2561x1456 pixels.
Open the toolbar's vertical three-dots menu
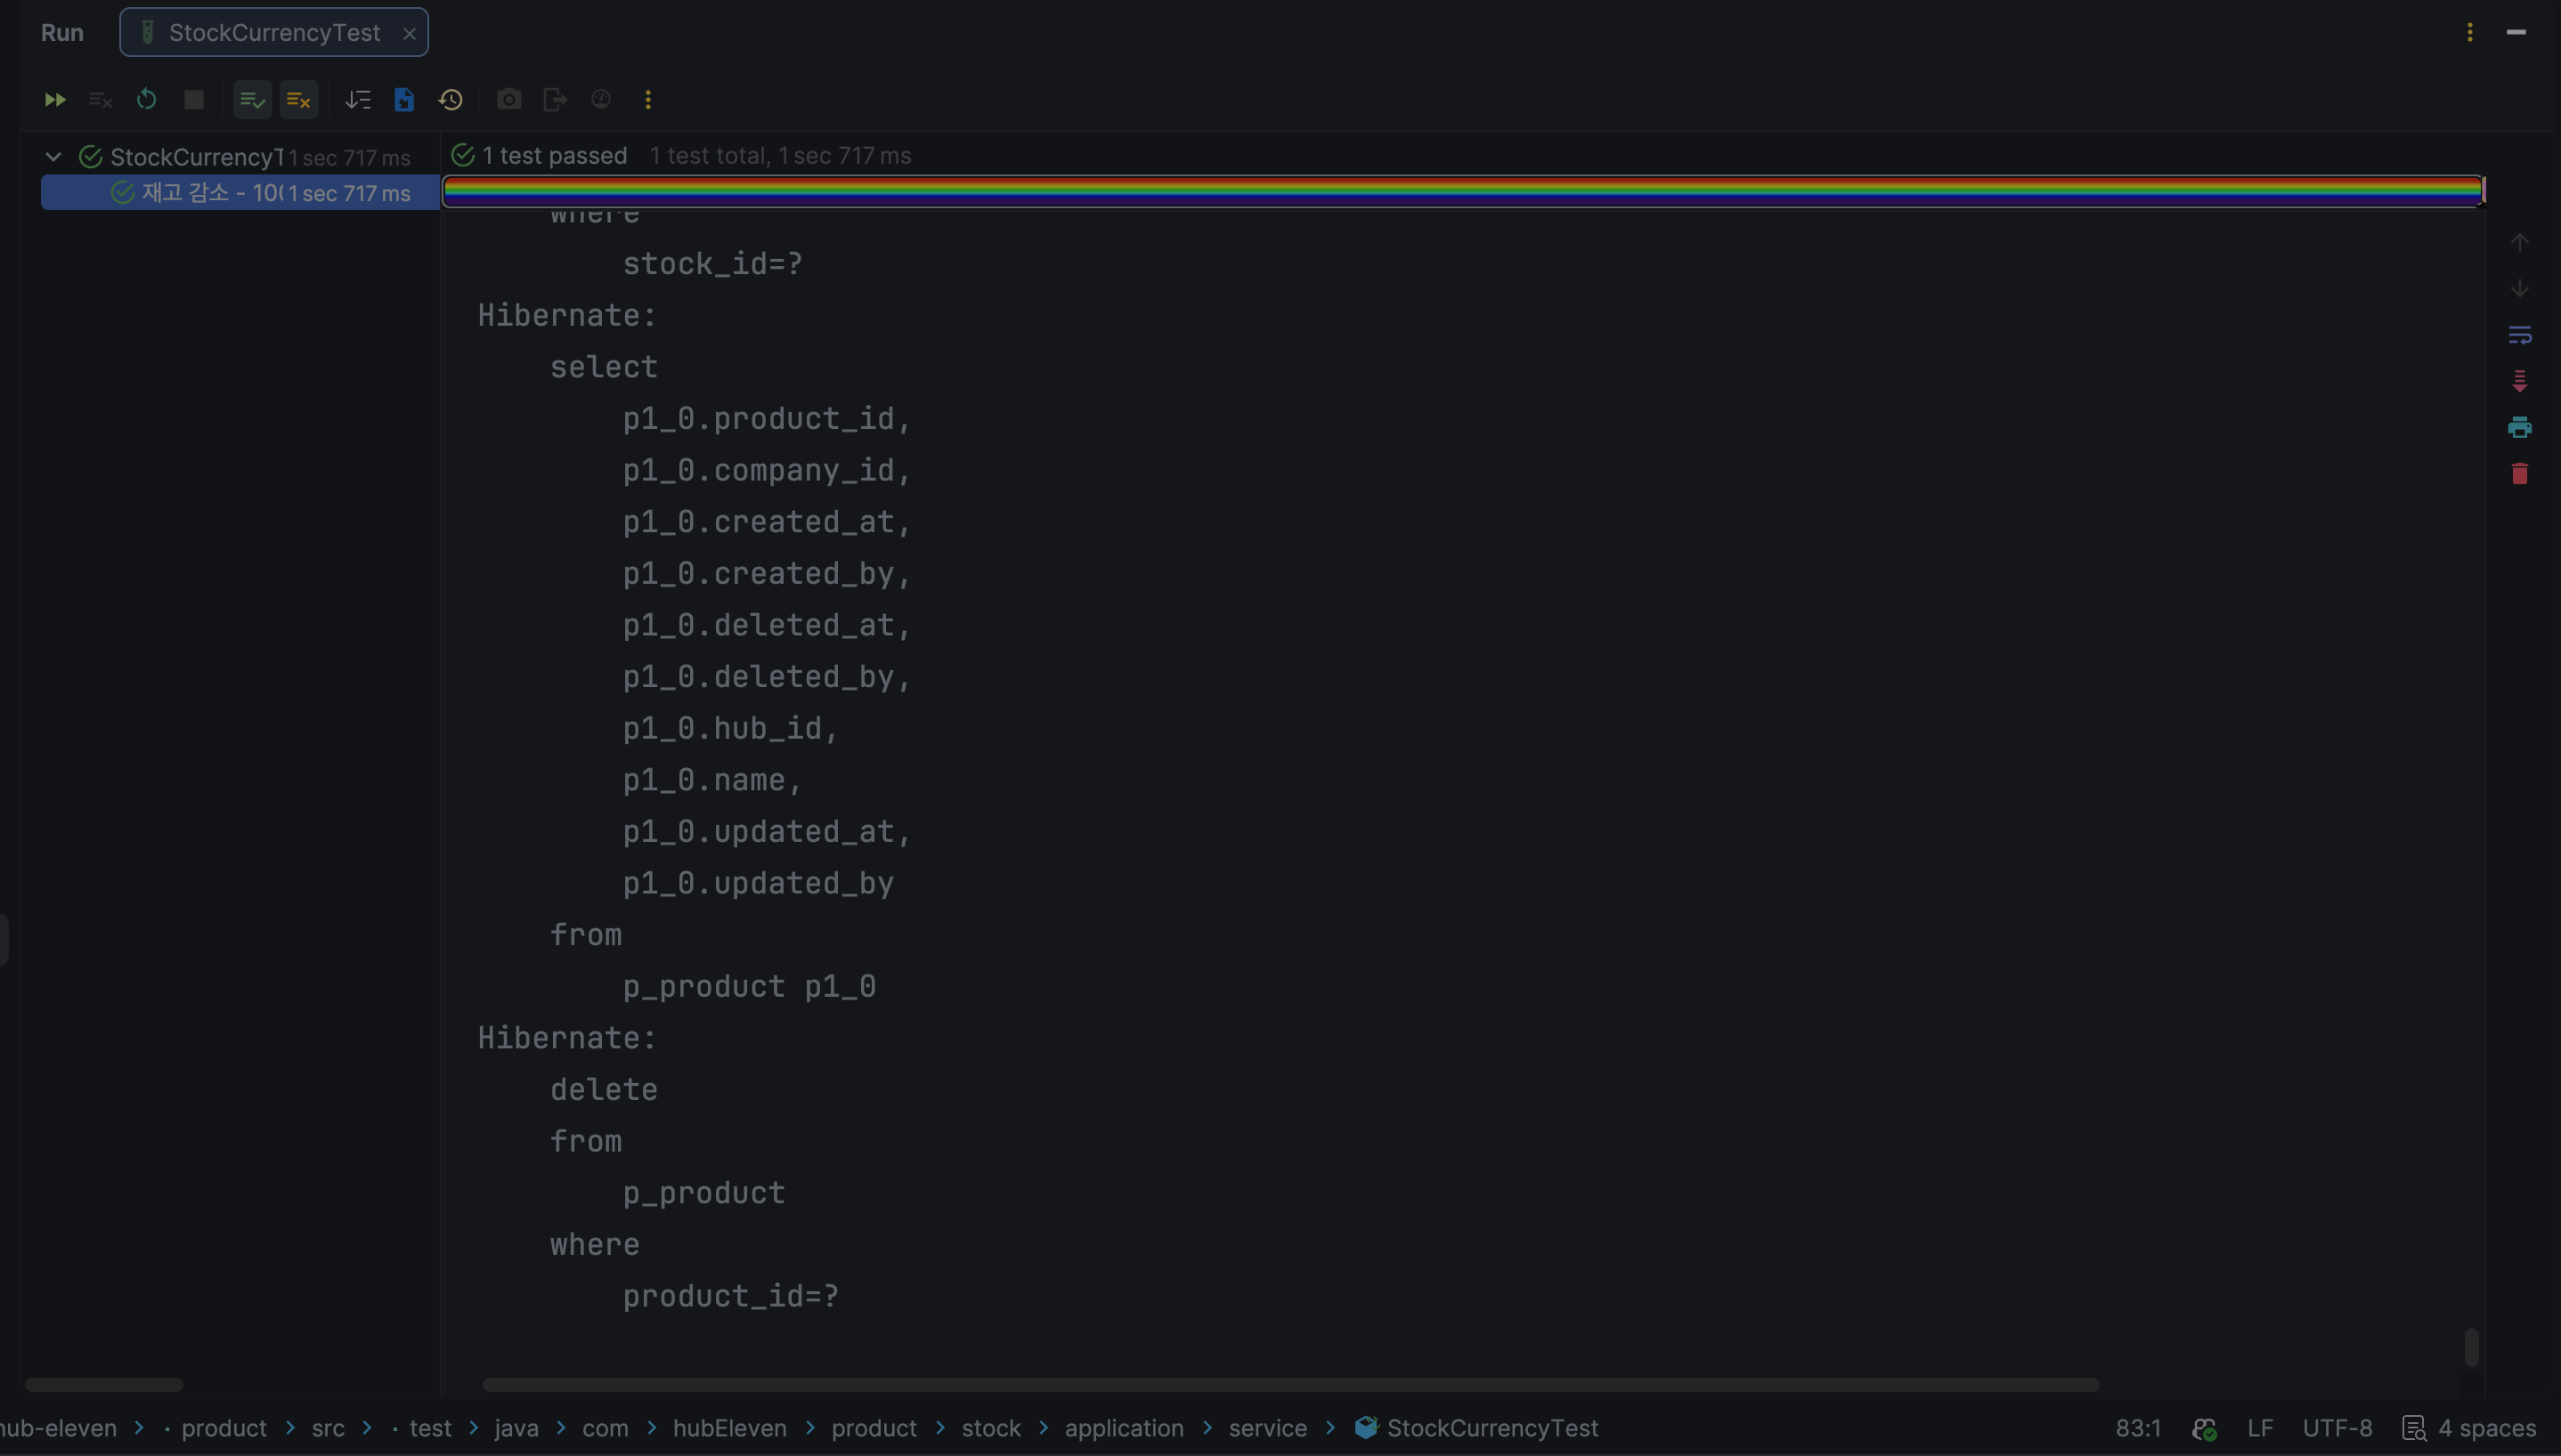[648, 100]
